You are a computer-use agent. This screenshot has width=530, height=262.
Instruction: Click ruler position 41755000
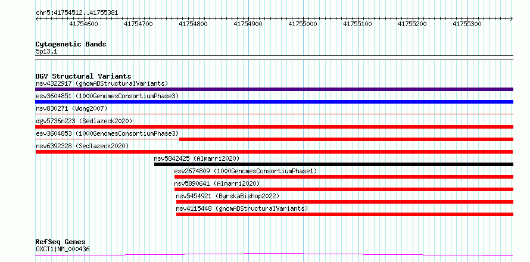tap(303, 24)
